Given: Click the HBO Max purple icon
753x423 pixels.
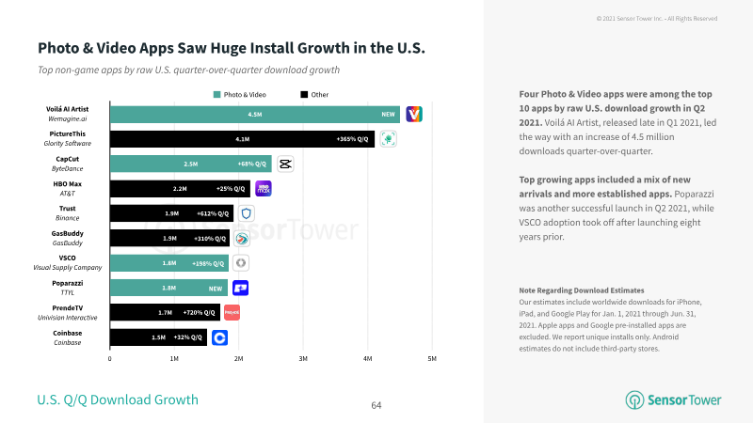Looking at the screenshot, I should pyautogui.click(x=264, y=189).
